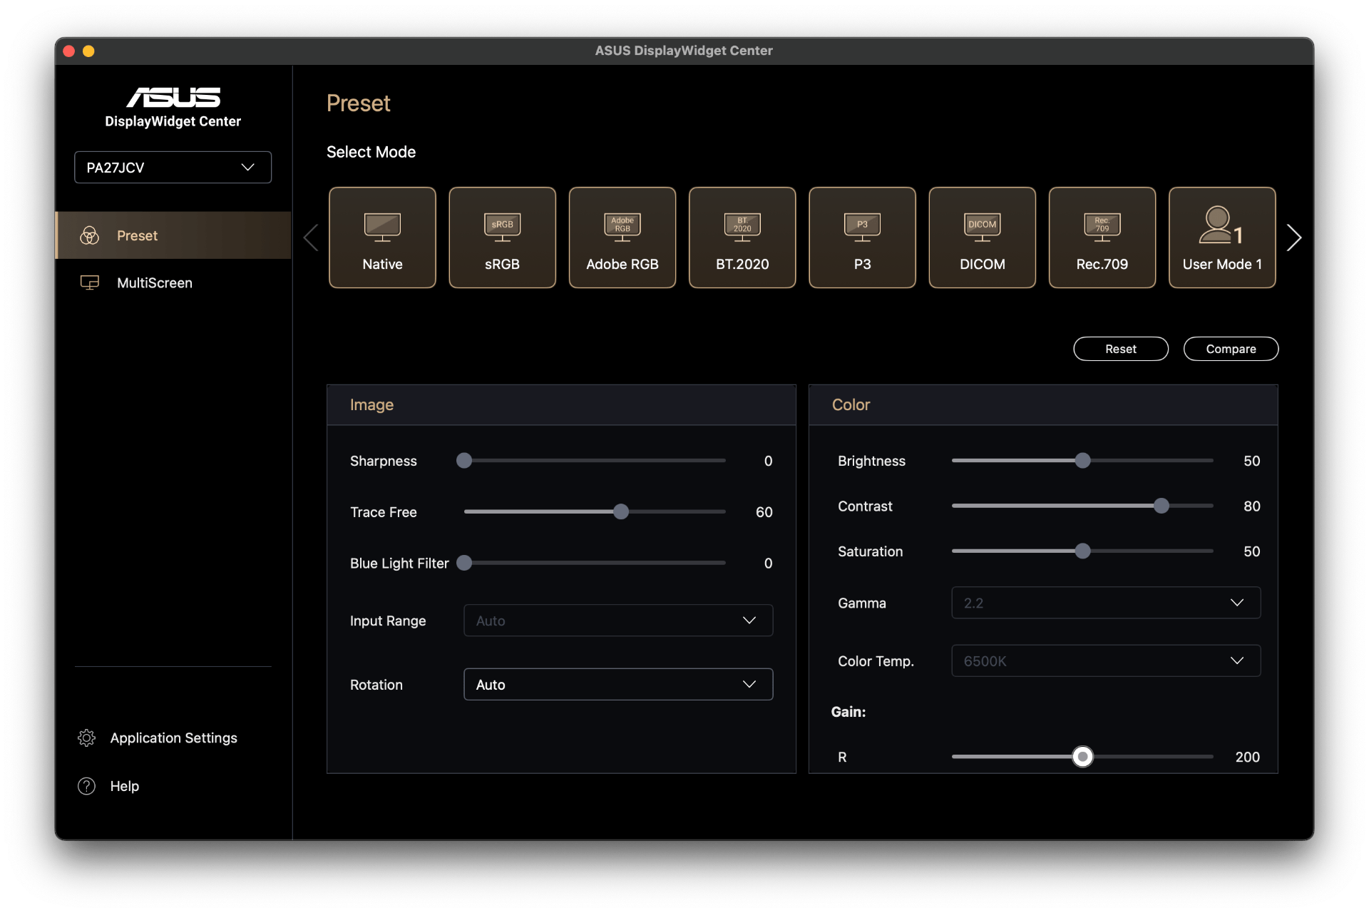Open the Rotation dropdown
1369x913 pixels.
tap(617, 685)
